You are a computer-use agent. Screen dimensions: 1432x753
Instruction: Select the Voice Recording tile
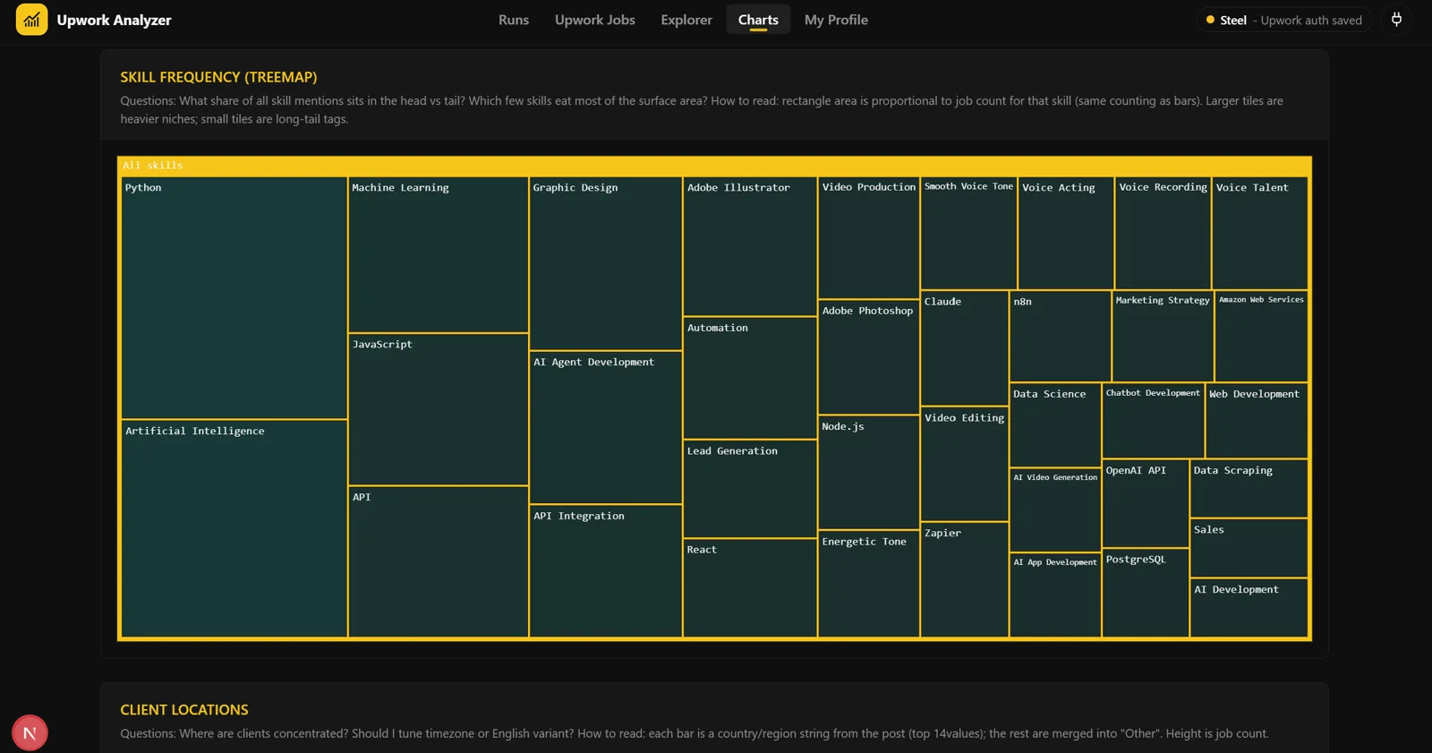tap(1163, 234)
